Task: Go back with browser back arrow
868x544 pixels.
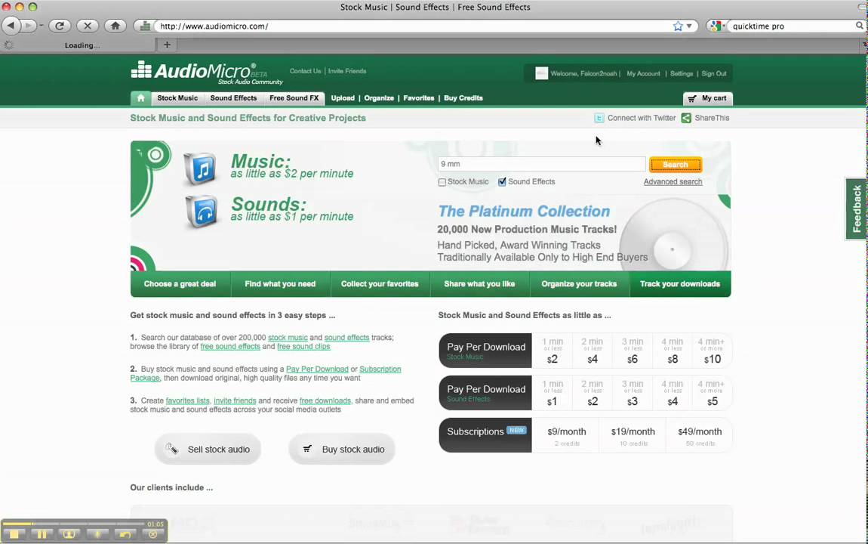Action: coord(11,26)
